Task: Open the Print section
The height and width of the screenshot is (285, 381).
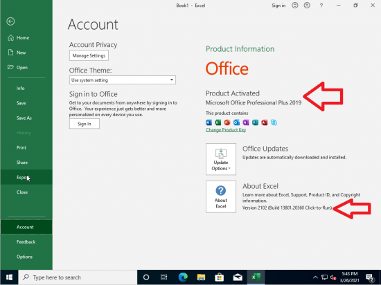Action: (x=26, y=147)
